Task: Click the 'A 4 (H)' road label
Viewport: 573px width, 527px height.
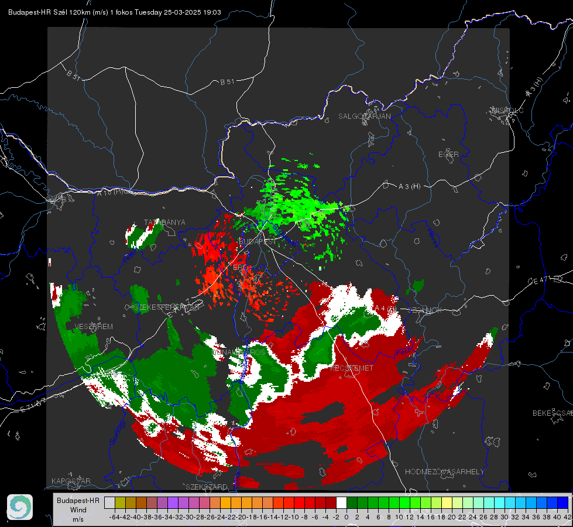Action: 386,309
